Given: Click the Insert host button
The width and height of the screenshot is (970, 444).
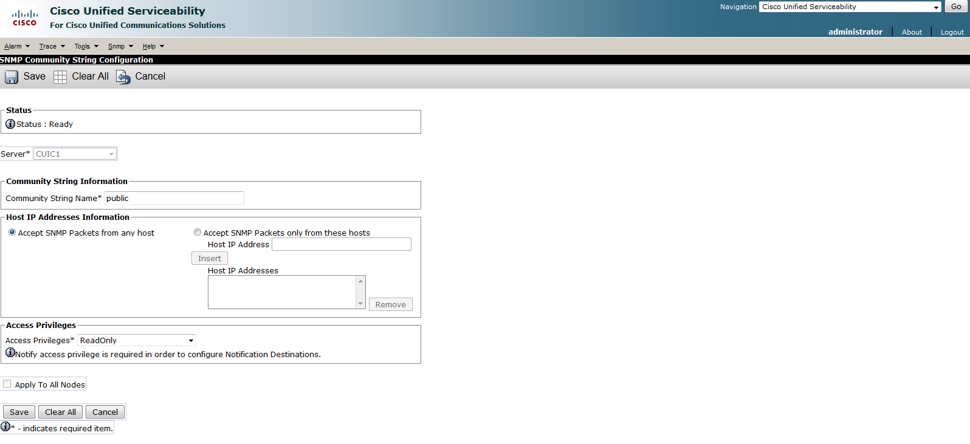Looking at the screenshot, I should tap(210, 258).
